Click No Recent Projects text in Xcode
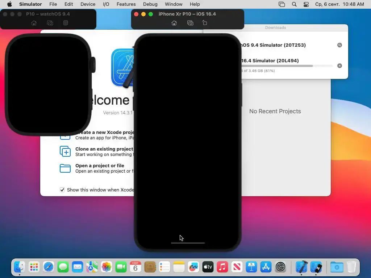Screen dimensions: 371x278 (x=275, y=111)
